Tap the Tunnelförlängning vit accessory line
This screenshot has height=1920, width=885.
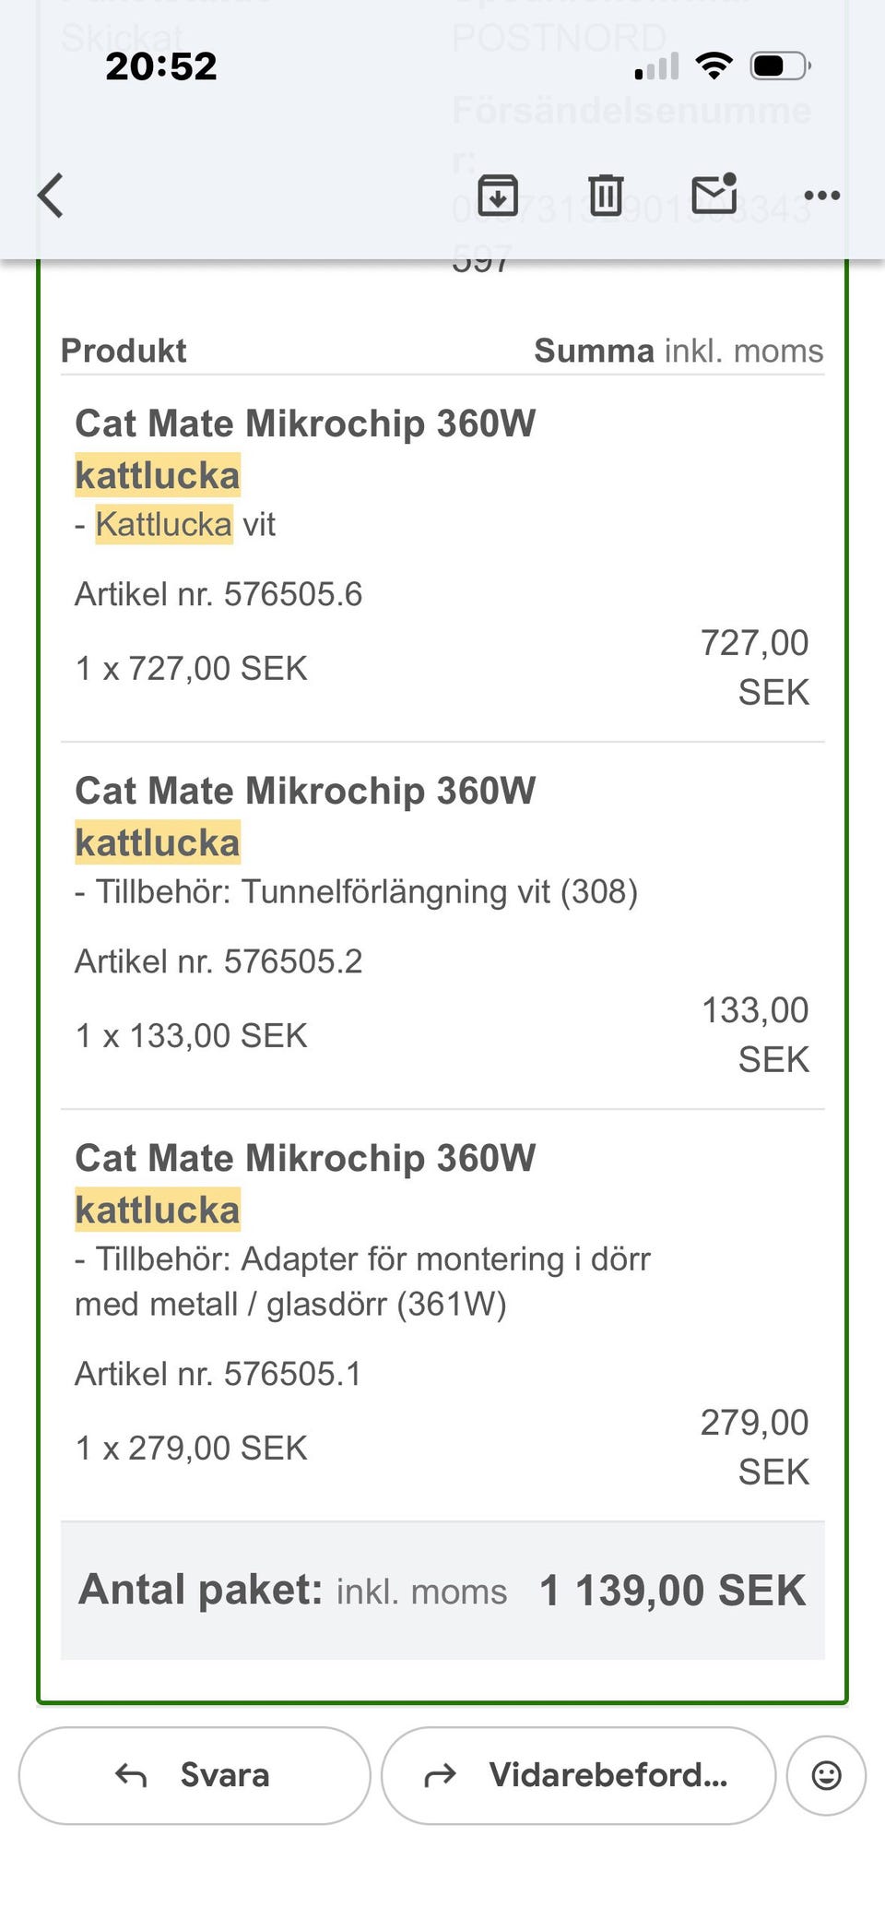[x=357, y=892]
